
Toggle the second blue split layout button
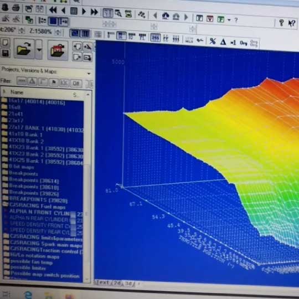point(85,34)
